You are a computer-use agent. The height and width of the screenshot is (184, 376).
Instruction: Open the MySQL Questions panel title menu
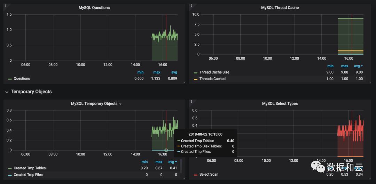pos(94,8)
